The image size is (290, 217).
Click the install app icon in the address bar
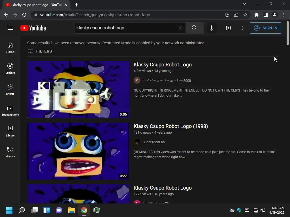coord(227,15)
